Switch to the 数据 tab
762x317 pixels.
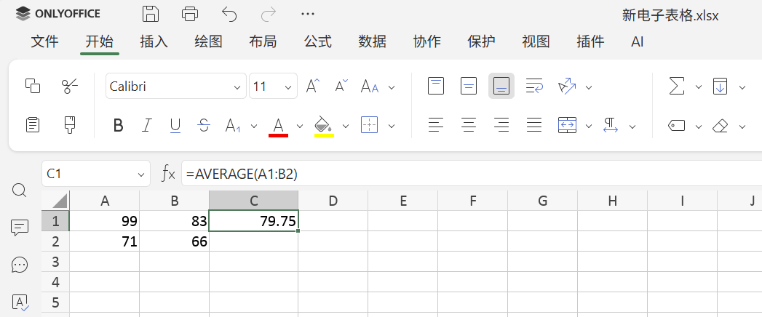372,41
